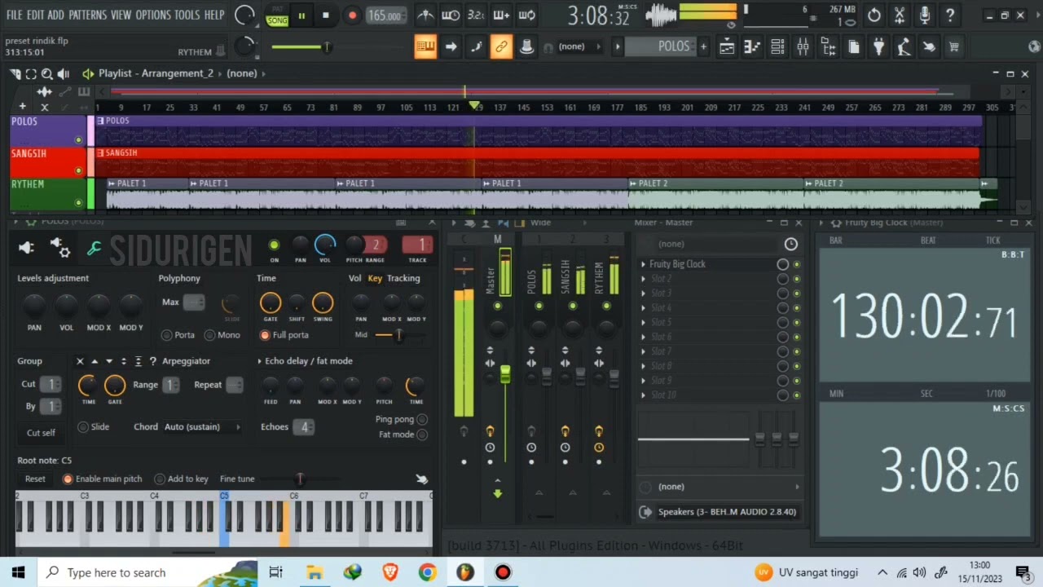
Task: Open the tempo tapper icon
Action: 904,46
